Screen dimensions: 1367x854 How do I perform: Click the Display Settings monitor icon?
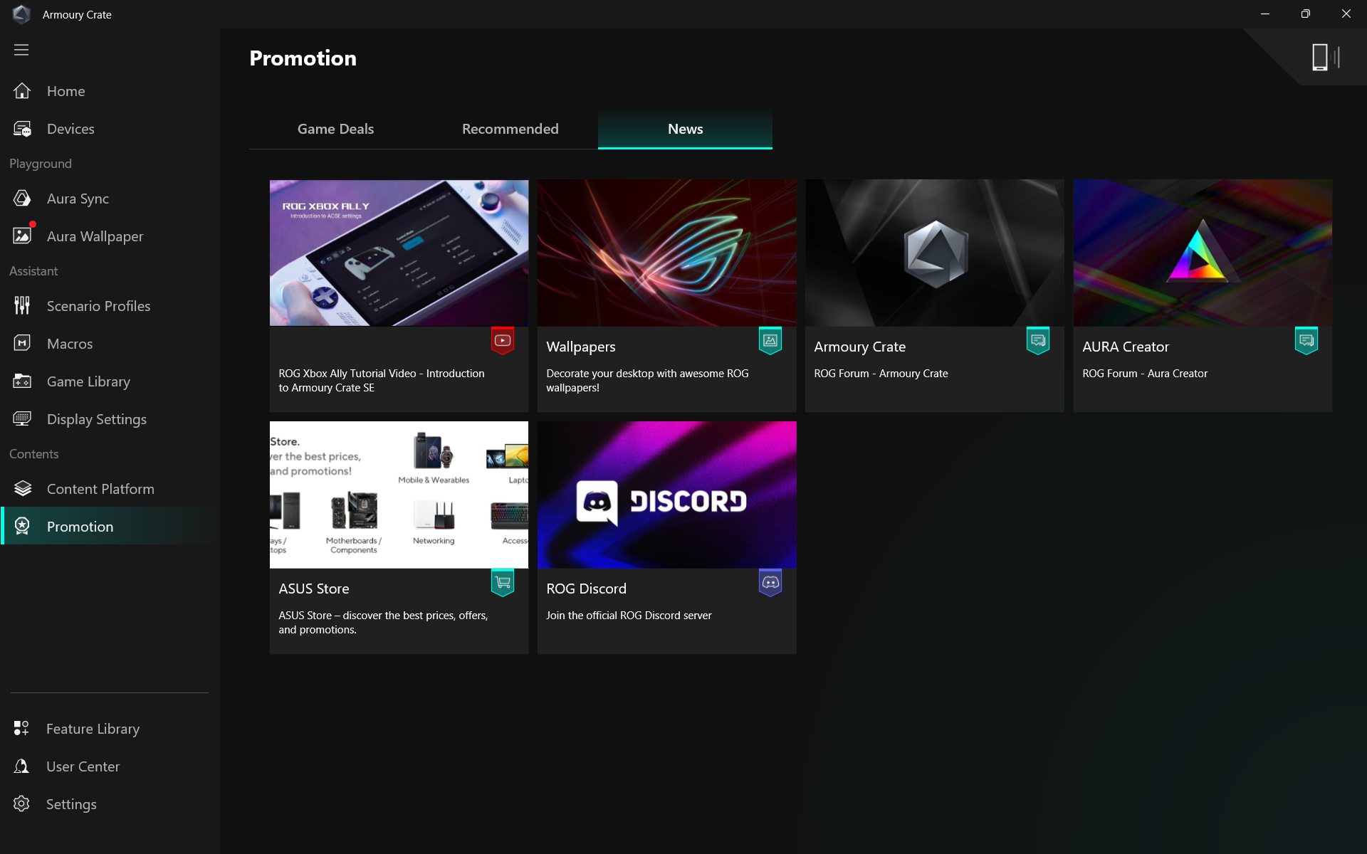click(x=22, y=419)
